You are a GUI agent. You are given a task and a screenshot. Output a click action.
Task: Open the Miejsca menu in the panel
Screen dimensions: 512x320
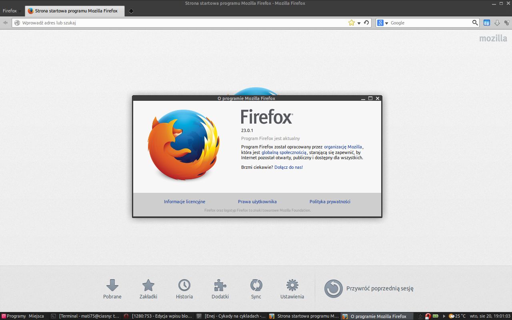pos(36,316)
